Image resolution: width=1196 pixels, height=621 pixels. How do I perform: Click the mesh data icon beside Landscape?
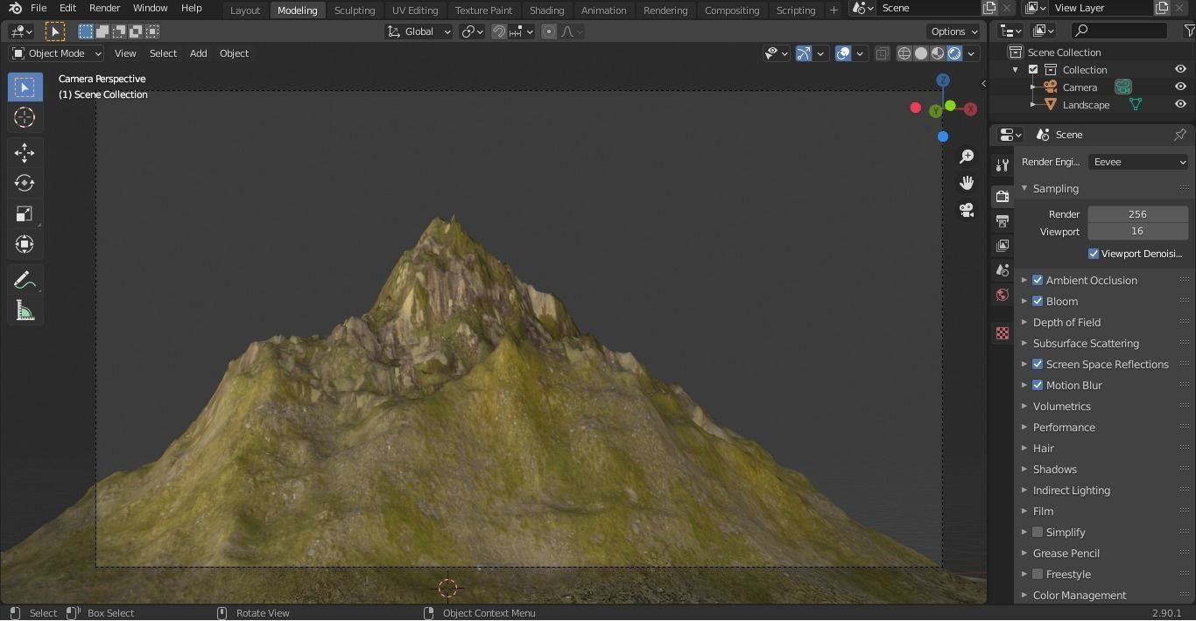[x=1136, y=104]
